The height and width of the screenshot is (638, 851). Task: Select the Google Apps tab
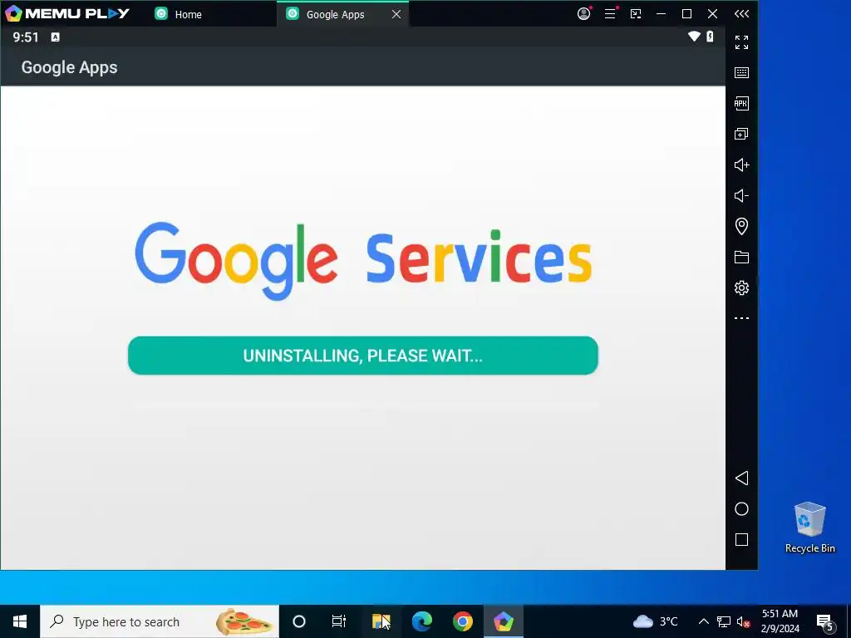pyautogui.click(x=336, y=14)
